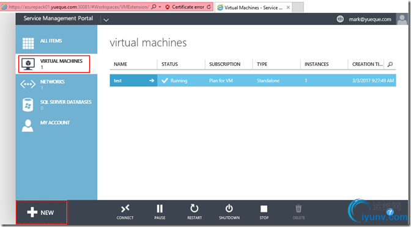Viewport: 411px width, 227px height.
Task: Select the Virtual Machines monitor icon
Action: tap(28, 64)
